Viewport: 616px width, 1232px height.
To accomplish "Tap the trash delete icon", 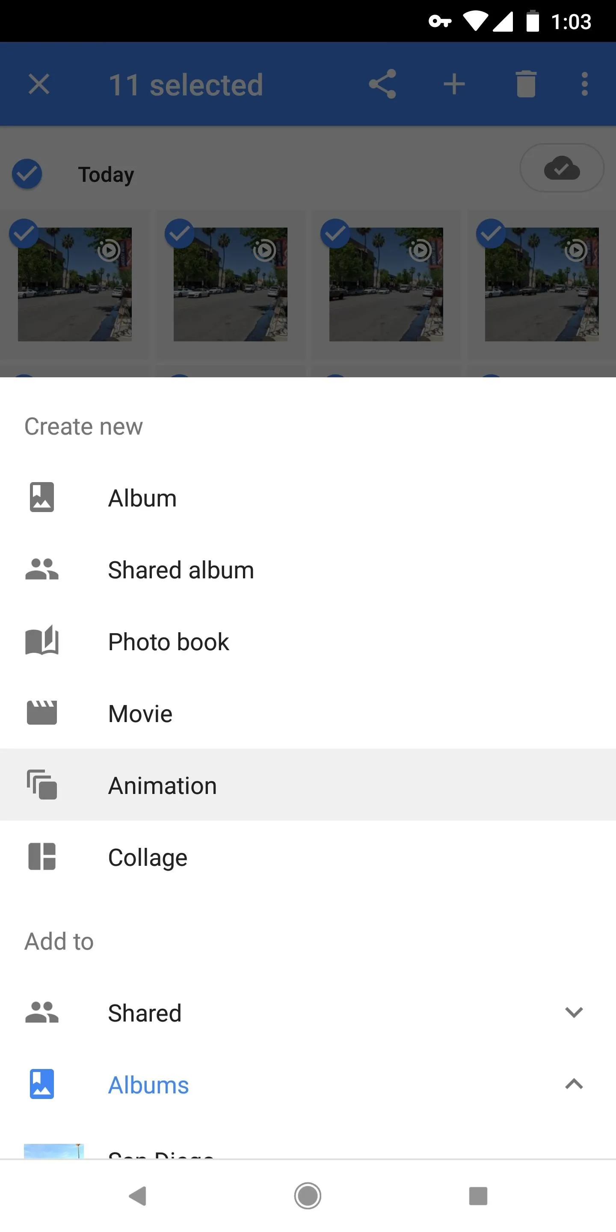I will pos(526,84).
